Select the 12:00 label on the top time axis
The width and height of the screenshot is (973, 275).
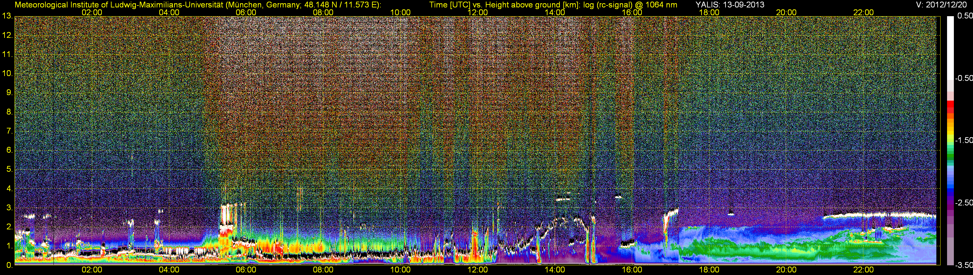tap(477, 12)
